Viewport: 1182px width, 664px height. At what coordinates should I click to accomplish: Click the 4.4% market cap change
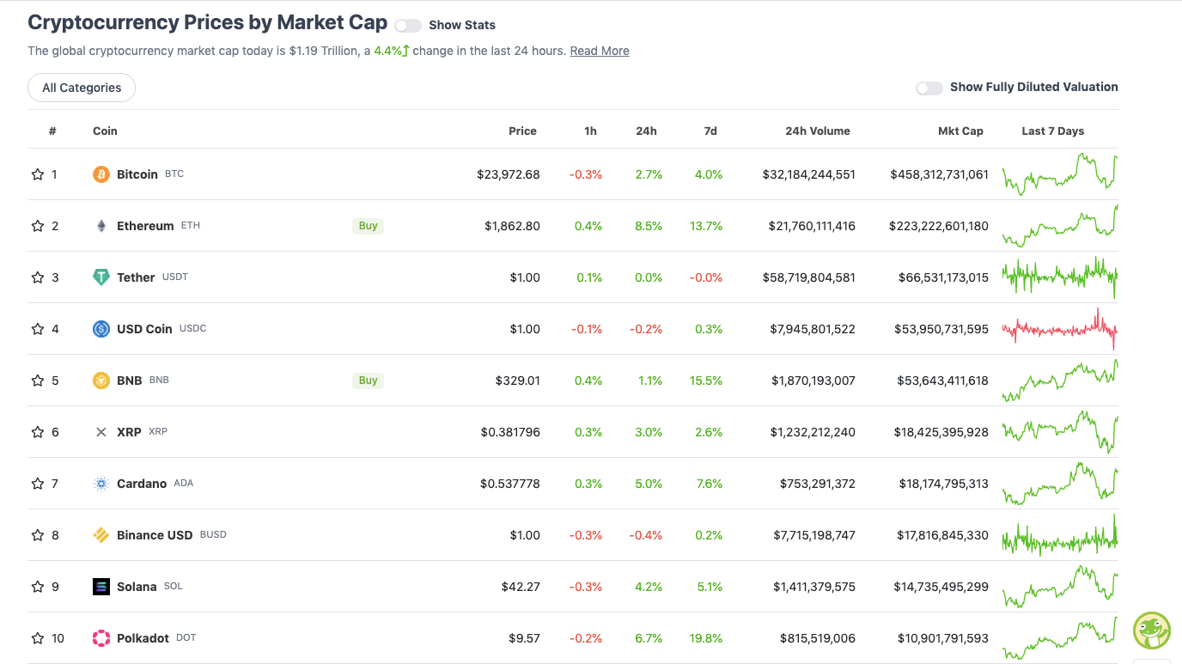coord(391,51)
